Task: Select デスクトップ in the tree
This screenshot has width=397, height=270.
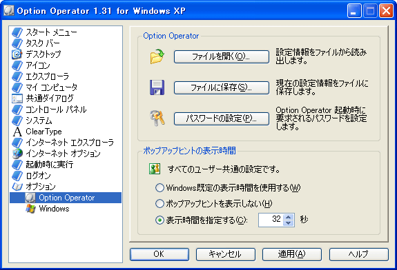Action: (x=43, y=54)
